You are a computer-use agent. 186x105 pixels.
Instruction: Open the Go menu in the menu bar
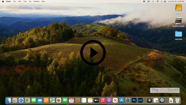pos(30,1)
